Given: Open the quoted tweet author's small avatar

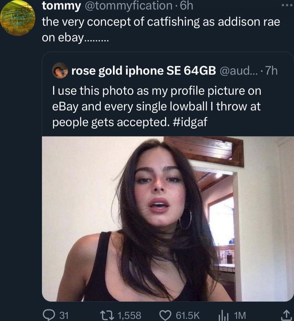Looking at the screenshot, I should pos(60,70).
